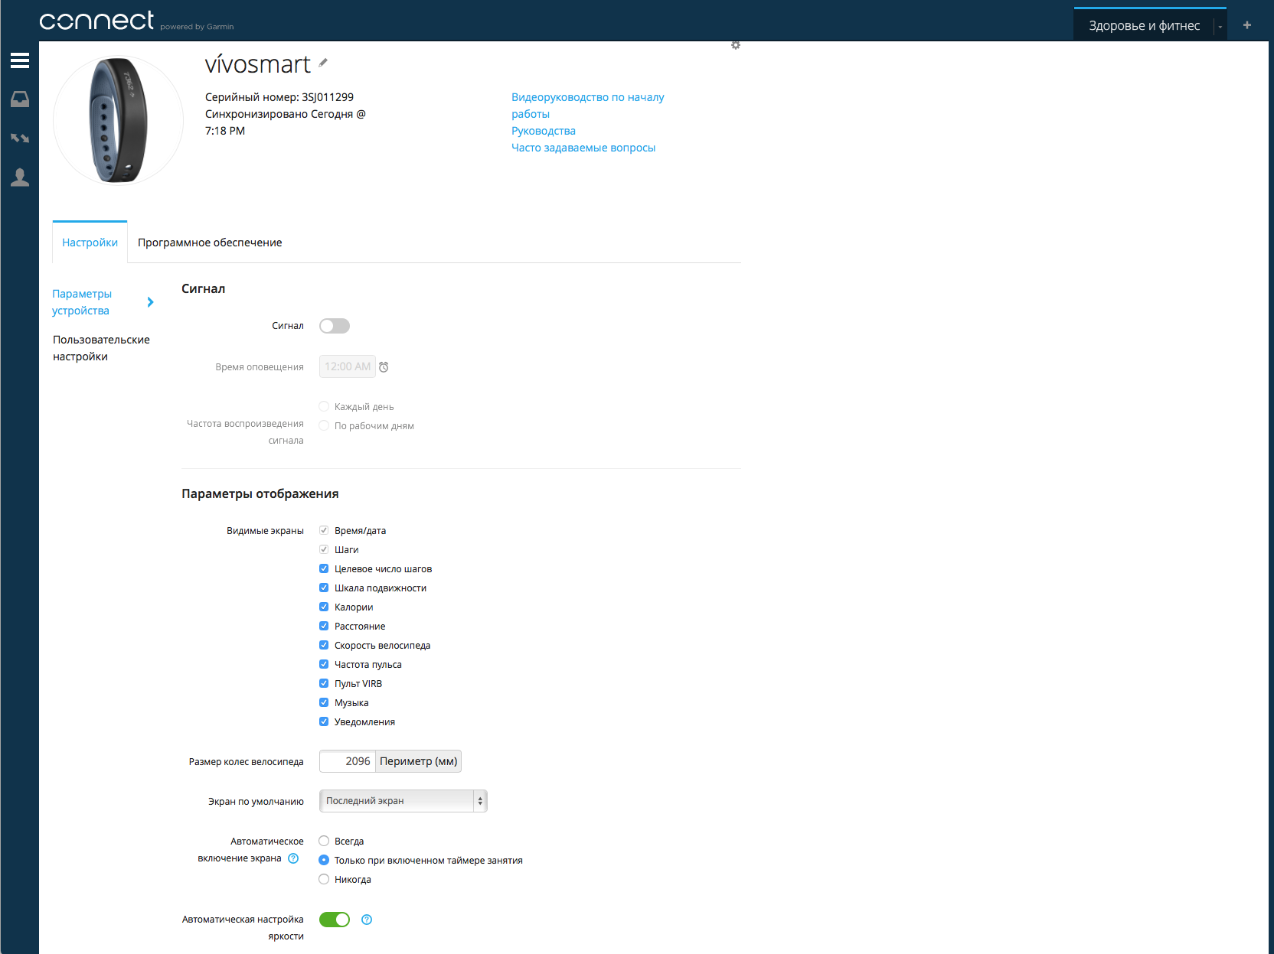Uncheck the Пульт VIRB checkbox

pos(324,683)
